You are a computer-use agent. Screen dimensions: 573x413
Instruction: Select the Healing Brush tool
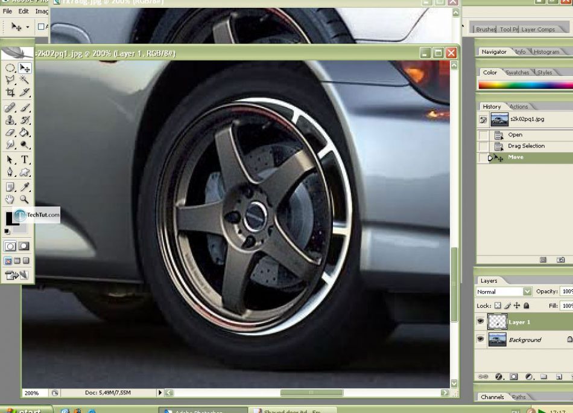[x=10, y=107]
